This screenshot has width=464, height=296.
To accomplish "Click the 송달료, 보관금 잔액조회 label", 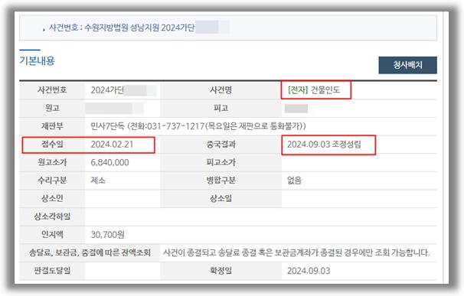I will (x=90, y=253).
